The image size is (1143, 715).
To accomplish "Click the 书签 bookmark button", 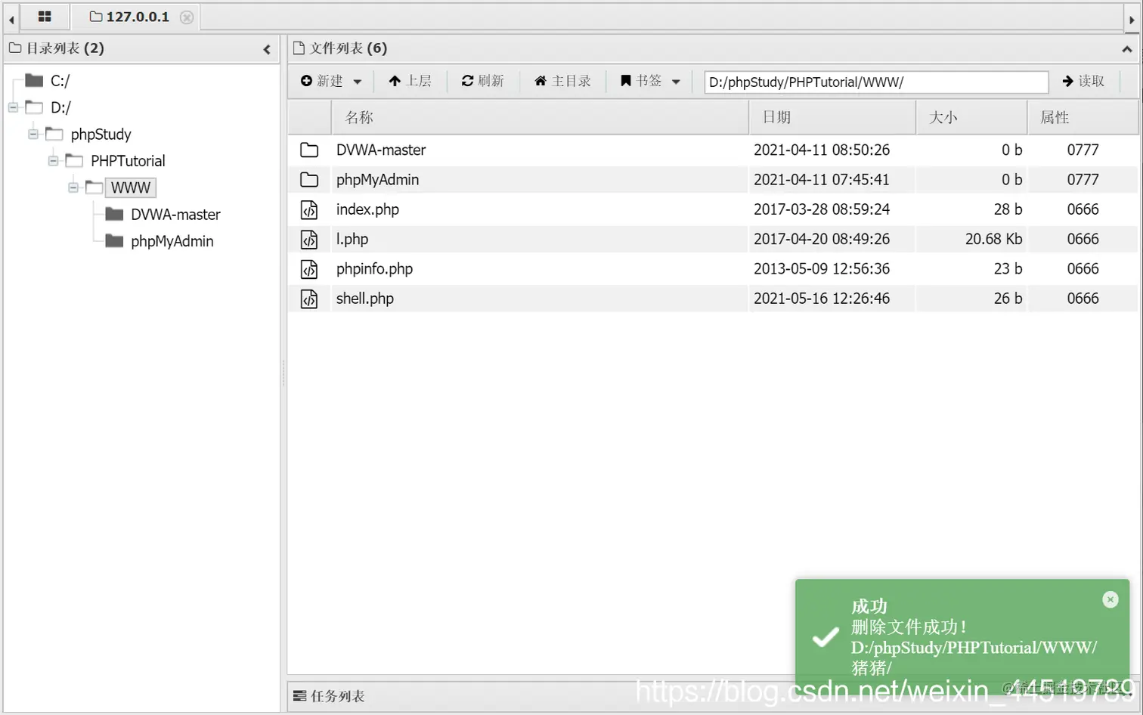I will click(x=641, y=81).
